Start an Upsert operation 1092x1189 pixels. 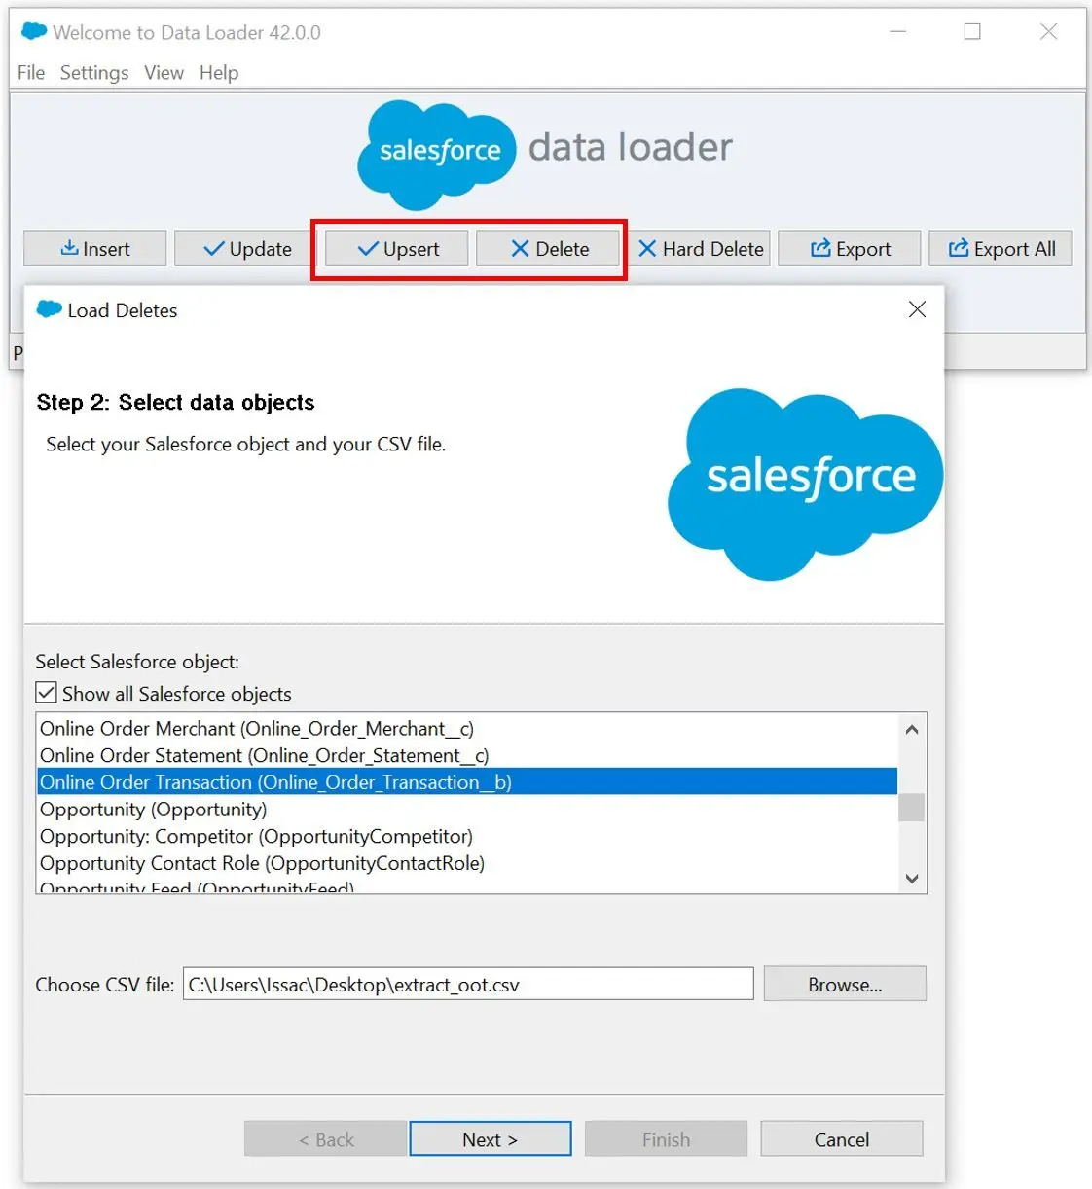(397, 248)
